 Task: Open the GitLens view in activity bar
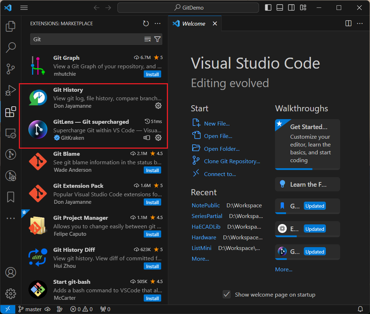11,155
